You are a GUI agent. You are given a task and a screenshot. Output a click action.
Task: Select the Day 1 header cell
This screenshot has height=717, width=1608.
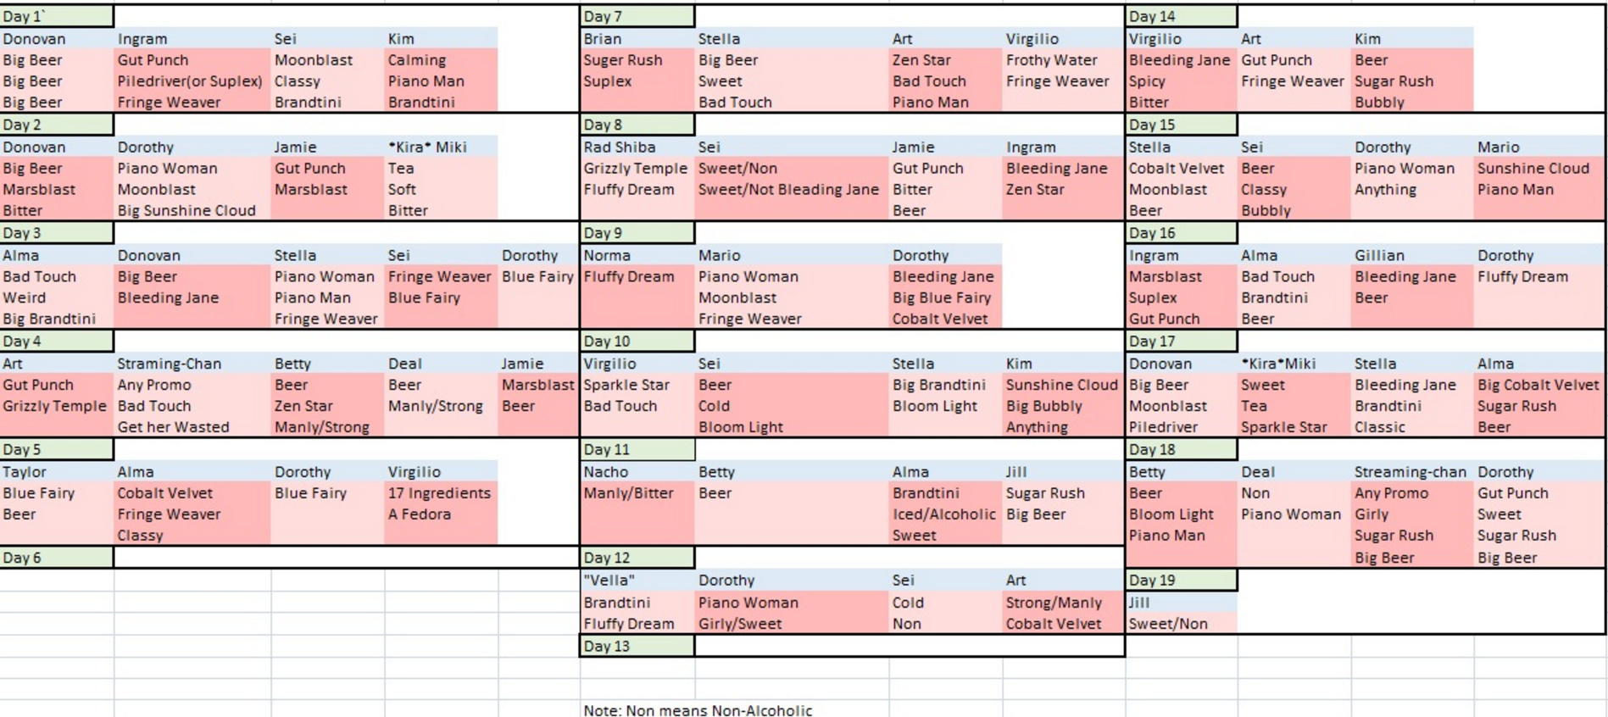[57, 17]
